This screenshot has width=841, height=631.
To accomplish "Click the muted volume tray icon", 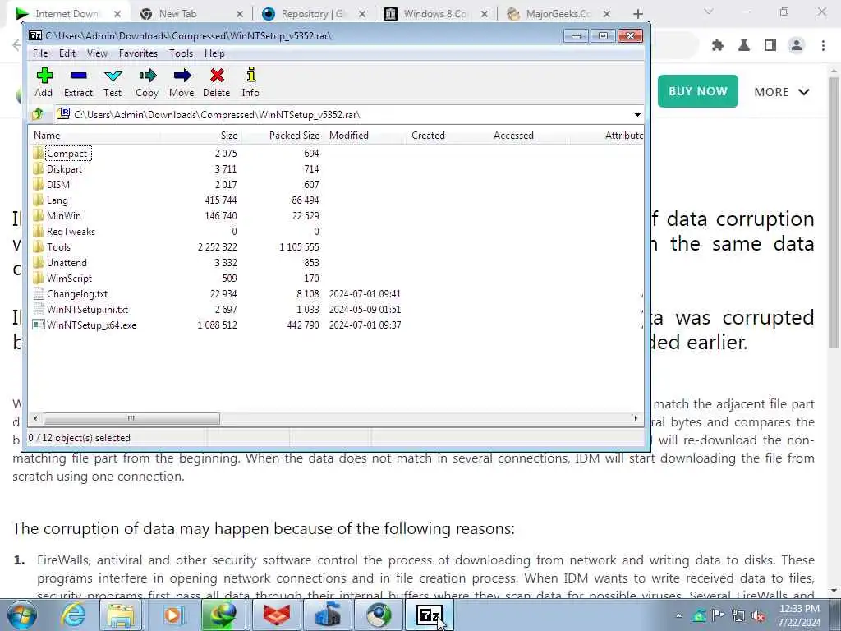I will (x=758, y=616).
